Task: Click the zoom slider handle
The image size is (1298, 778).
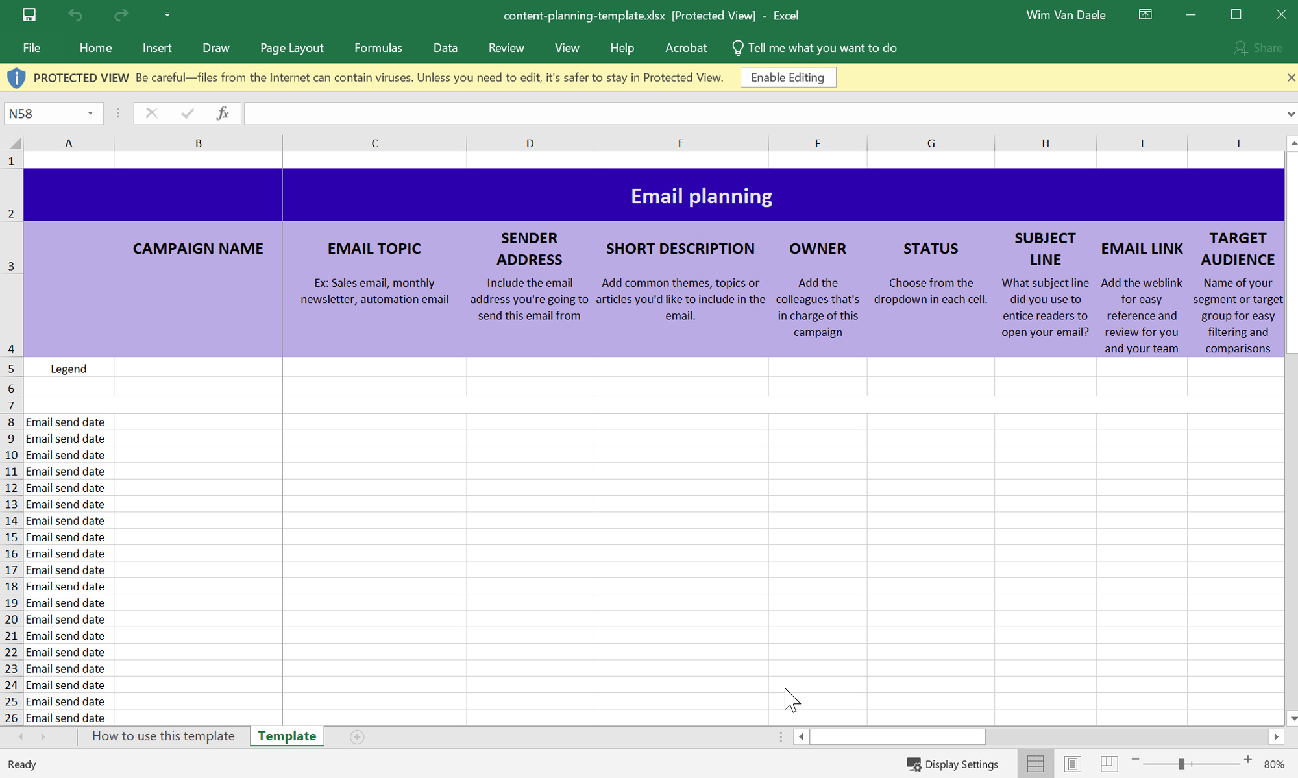Action: pyautogui.click(x=1182, y=764)
